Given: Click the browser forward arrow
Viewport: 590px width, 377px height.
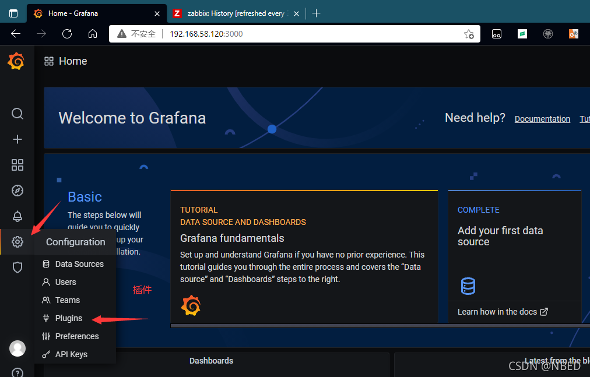Looking at the screenshot, I should (41, 34).
